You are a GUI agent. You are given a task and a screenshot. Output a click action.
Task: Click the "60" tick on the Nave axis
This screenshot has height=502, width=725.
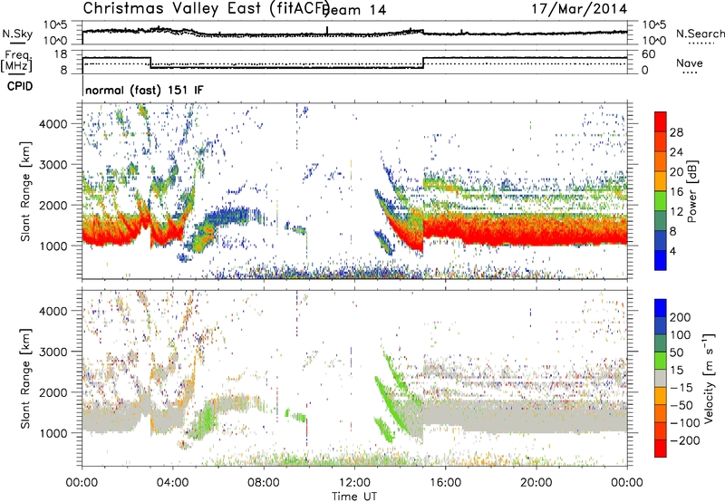click(x=648, y=54)
